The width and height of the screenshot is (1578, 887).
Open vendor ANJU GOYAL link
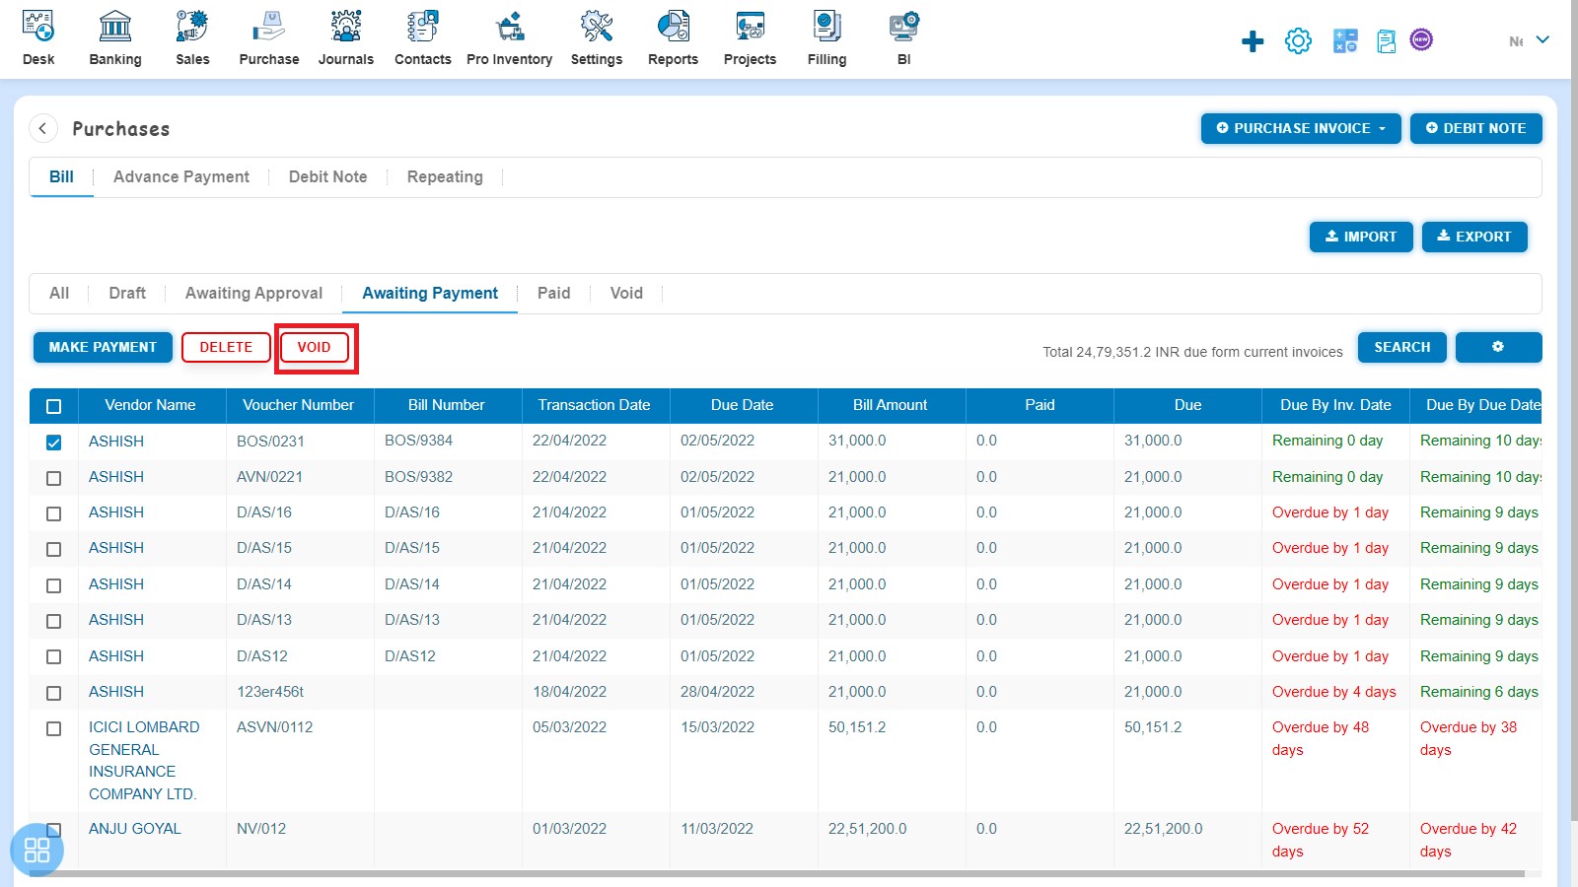[135, 829]
